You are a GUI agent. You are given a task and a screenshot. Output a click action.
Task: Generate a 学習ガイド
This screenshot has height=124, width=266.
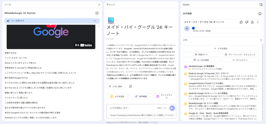point(202,54)
